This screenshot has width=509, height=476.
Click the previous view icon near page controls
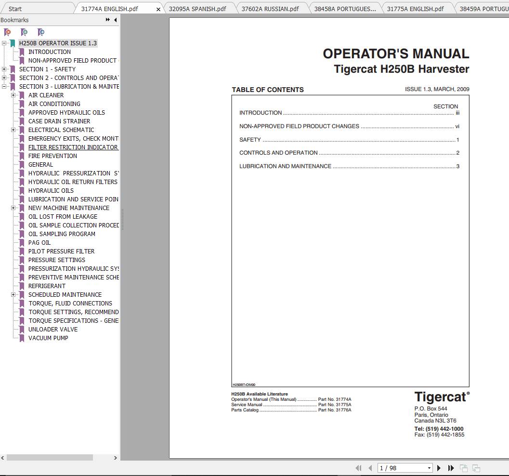(464, 468)
